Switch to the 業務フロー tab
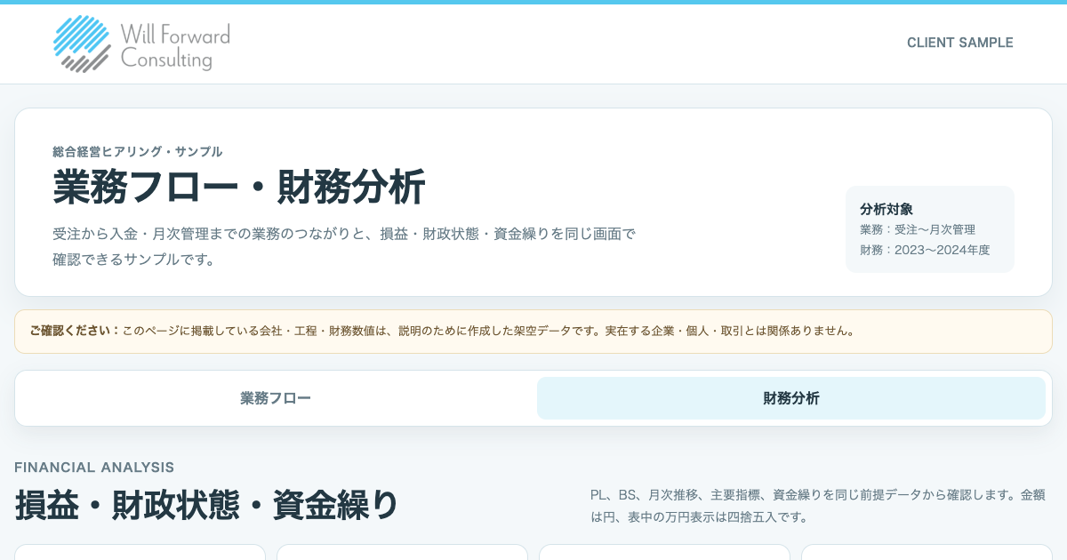 click(276, 398)
